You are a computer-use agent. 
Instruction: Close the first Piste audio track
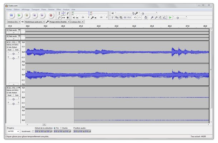coord(8,31)
